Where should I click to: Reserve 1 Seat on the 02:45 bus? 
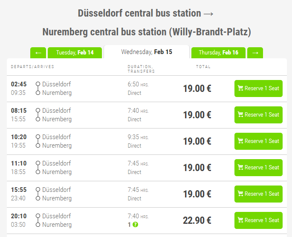(258, 89)
